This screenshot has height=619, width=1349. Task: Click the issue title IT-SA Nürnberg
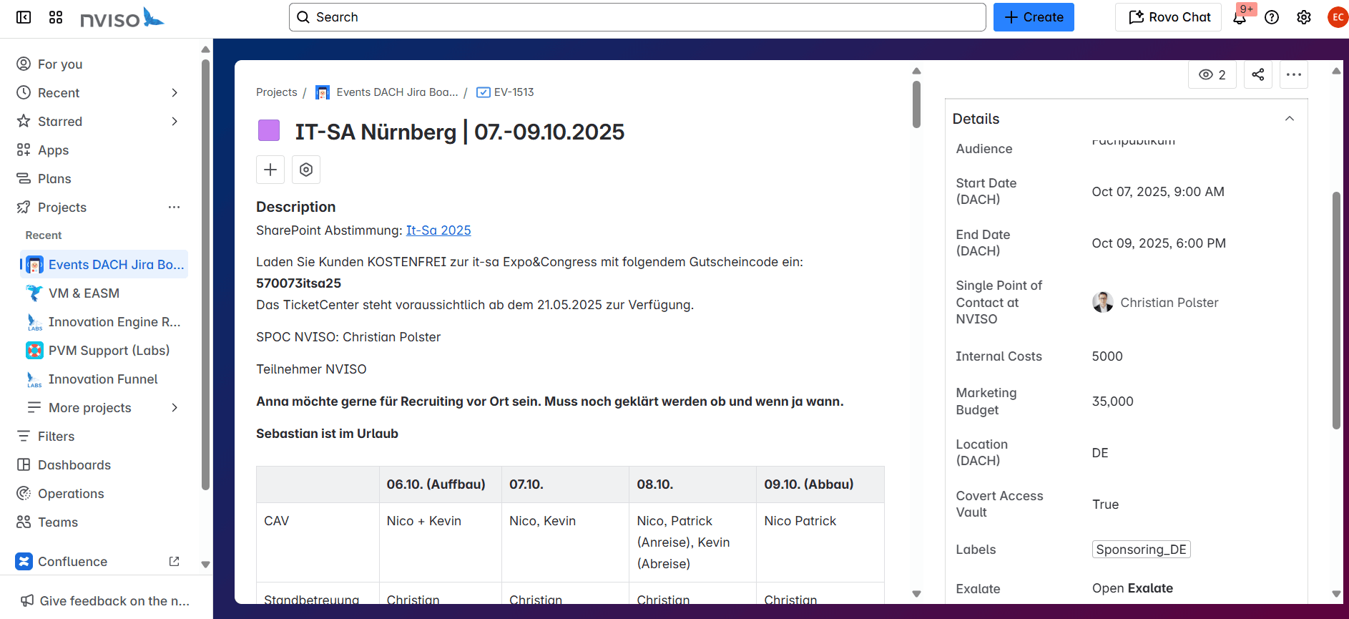coord(460,132)
